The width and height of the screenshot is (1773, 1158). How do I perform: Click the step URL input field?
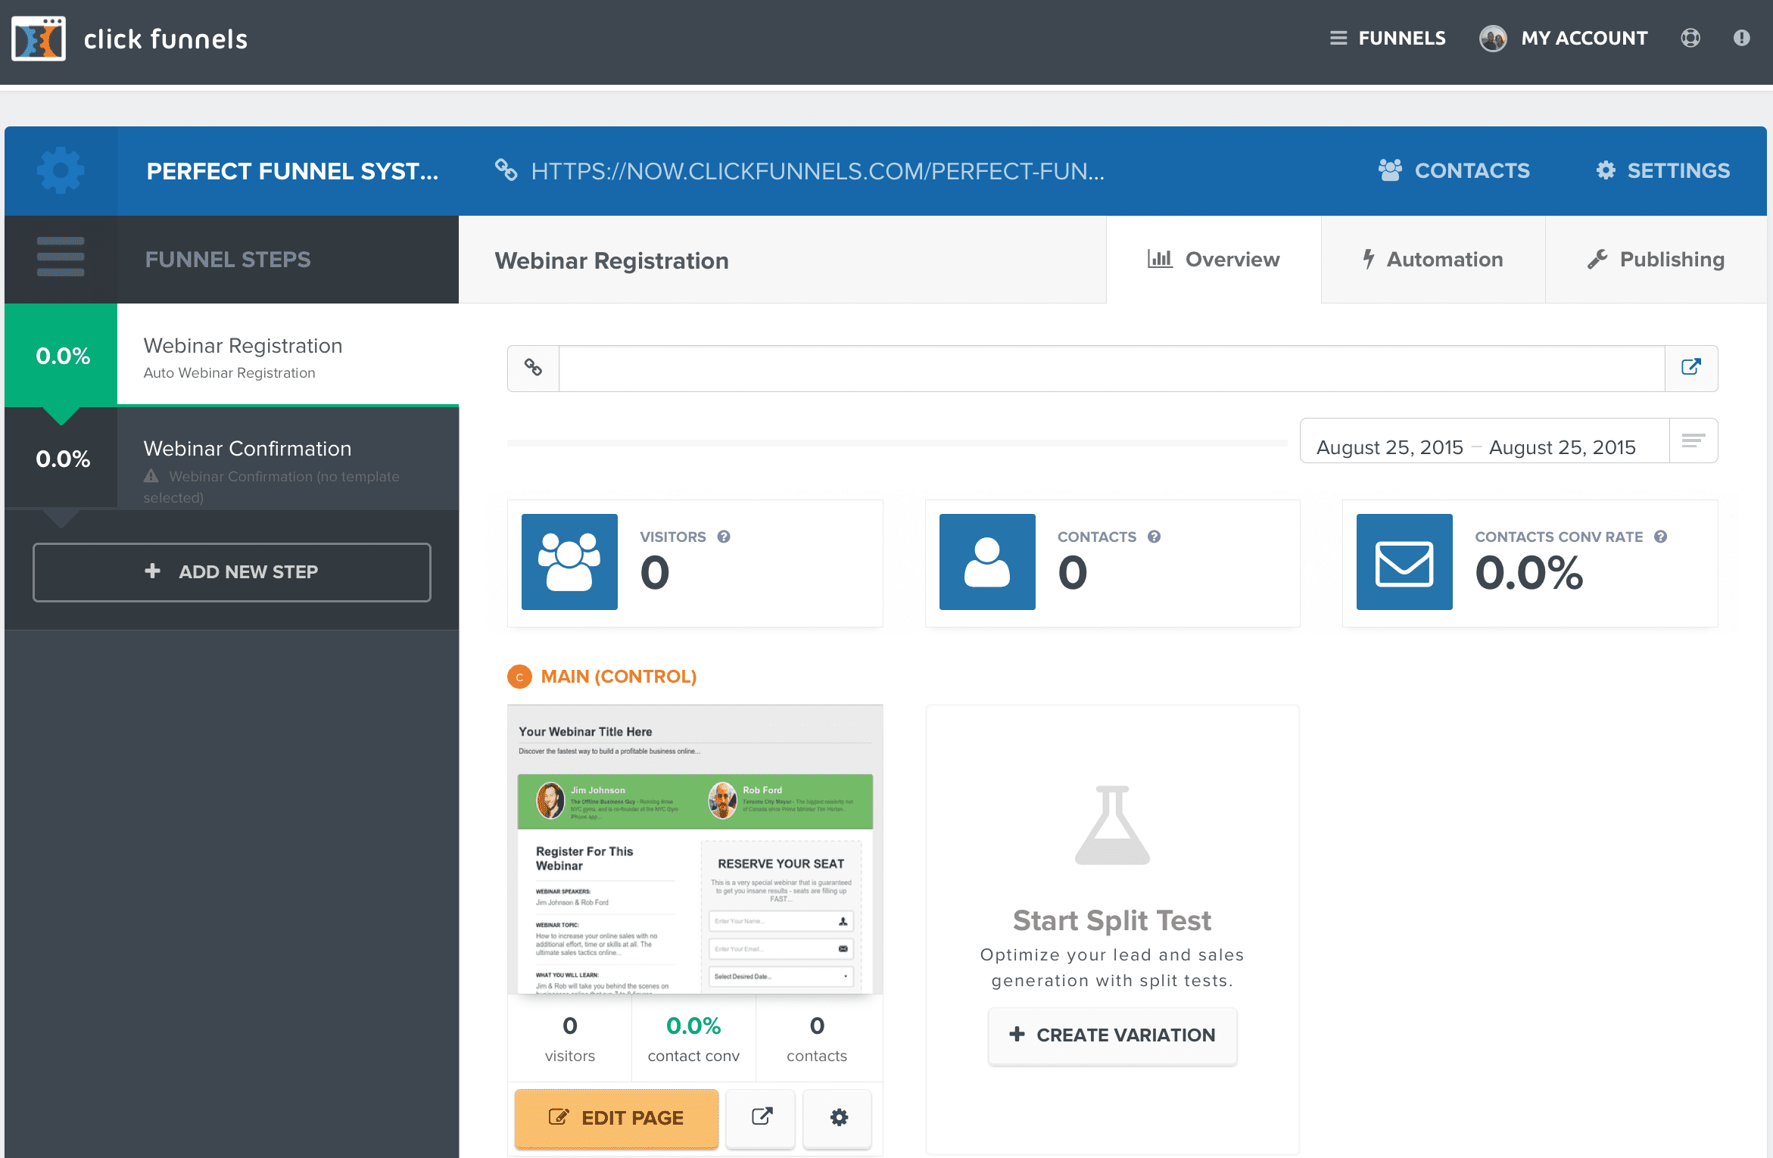(1111, 369)
